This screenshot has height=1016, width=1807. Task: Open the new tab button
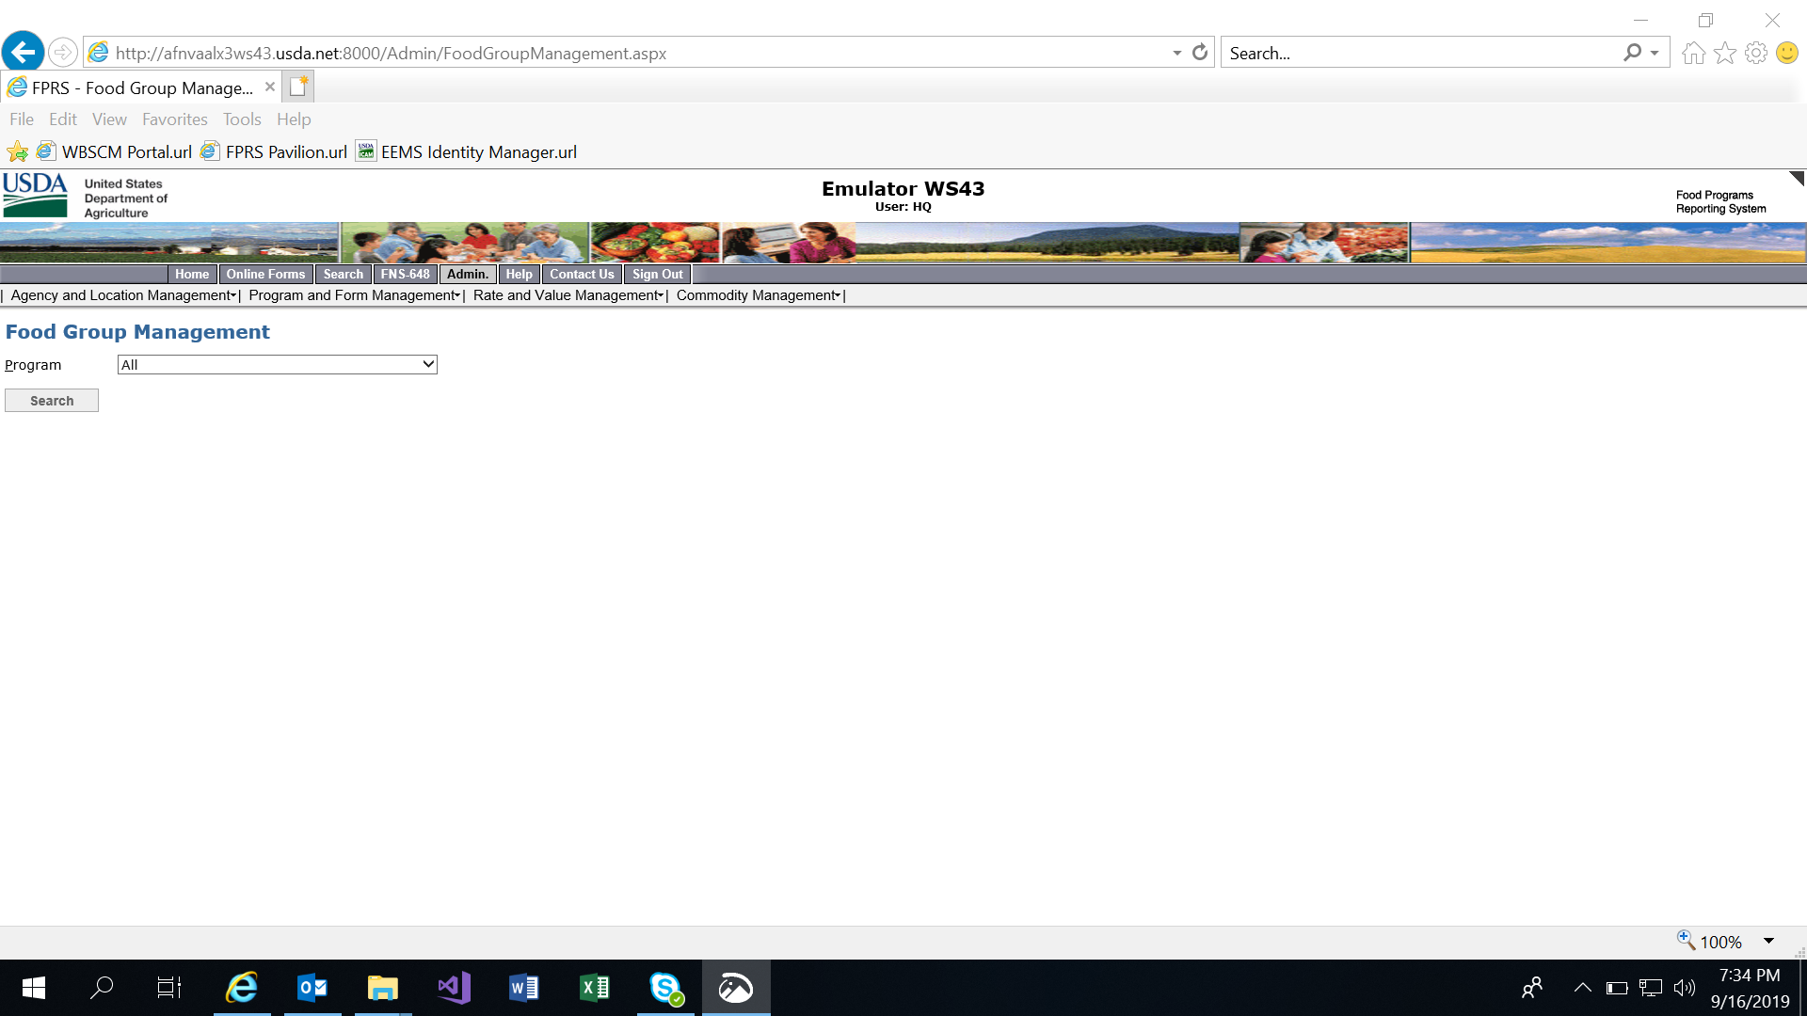[x=298, y=87]
